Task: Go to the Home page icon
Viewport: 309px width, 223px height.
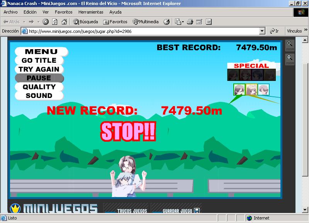Action: pyautogui.click(x=64, y=22)
